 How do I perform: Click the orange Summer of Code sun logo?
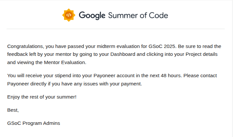69,15
